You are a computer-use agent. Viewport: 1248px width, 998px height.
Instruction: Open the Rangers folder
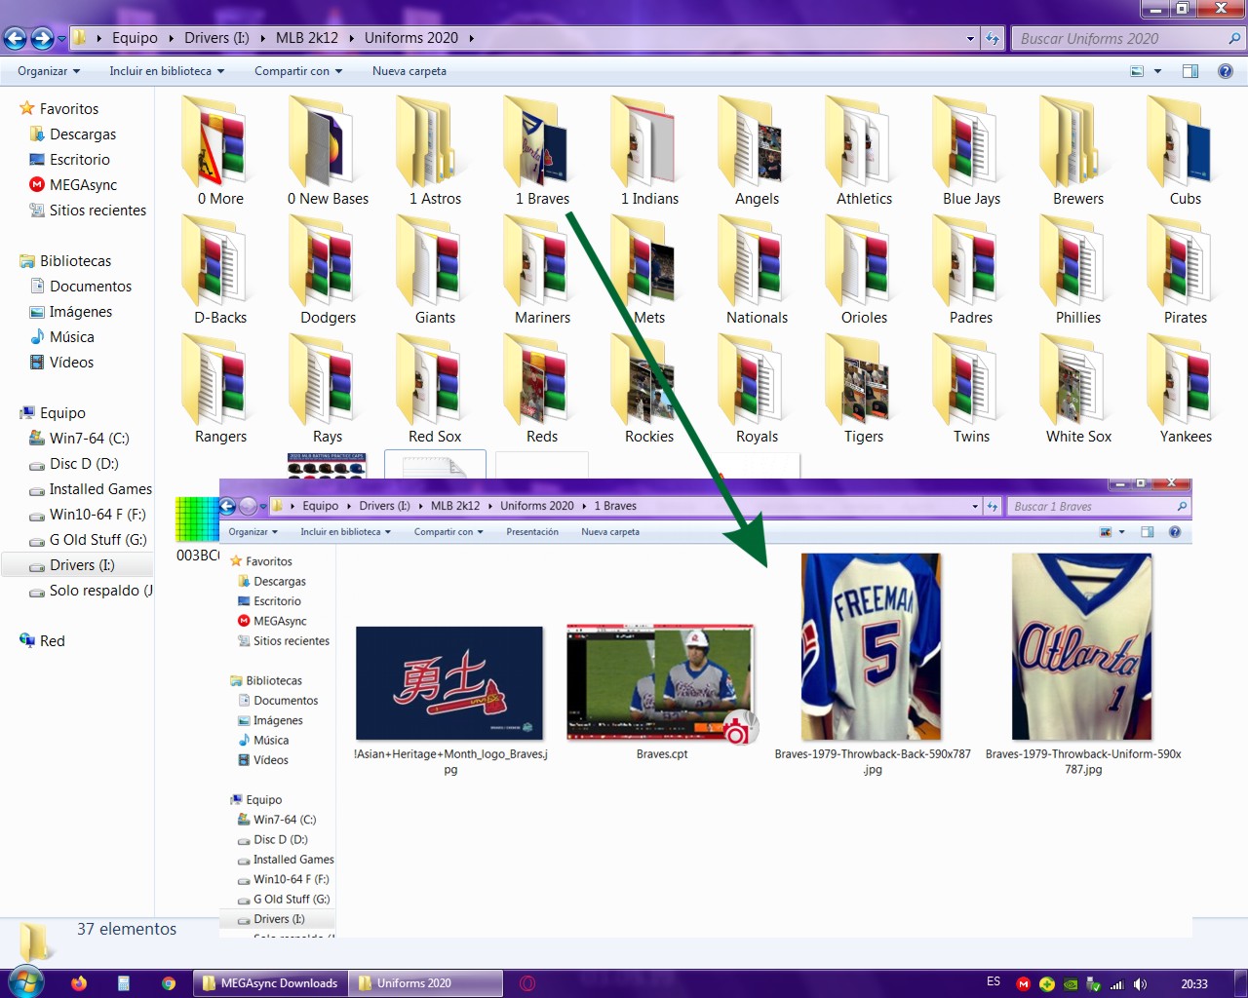[220, 388]
